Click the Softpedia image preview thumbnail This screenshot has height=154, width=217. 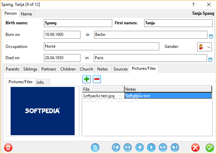point(42,111)
